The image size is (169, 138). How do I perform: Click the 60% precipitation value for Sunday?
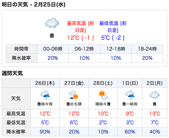(130, 132)
